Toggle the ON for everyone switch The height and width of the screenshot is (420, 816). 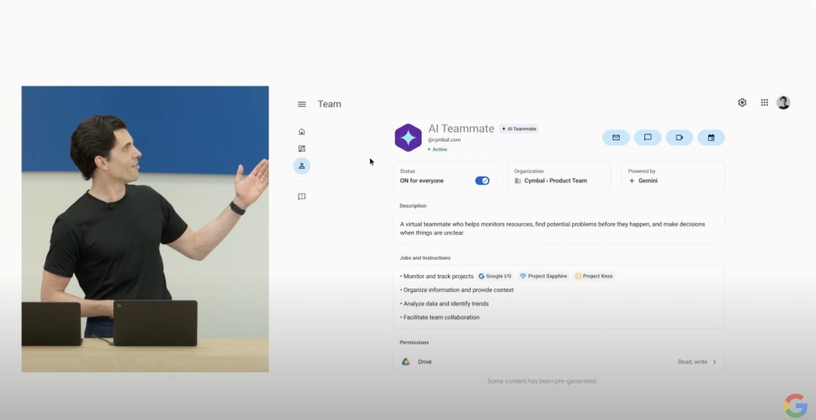click(483, 181)
